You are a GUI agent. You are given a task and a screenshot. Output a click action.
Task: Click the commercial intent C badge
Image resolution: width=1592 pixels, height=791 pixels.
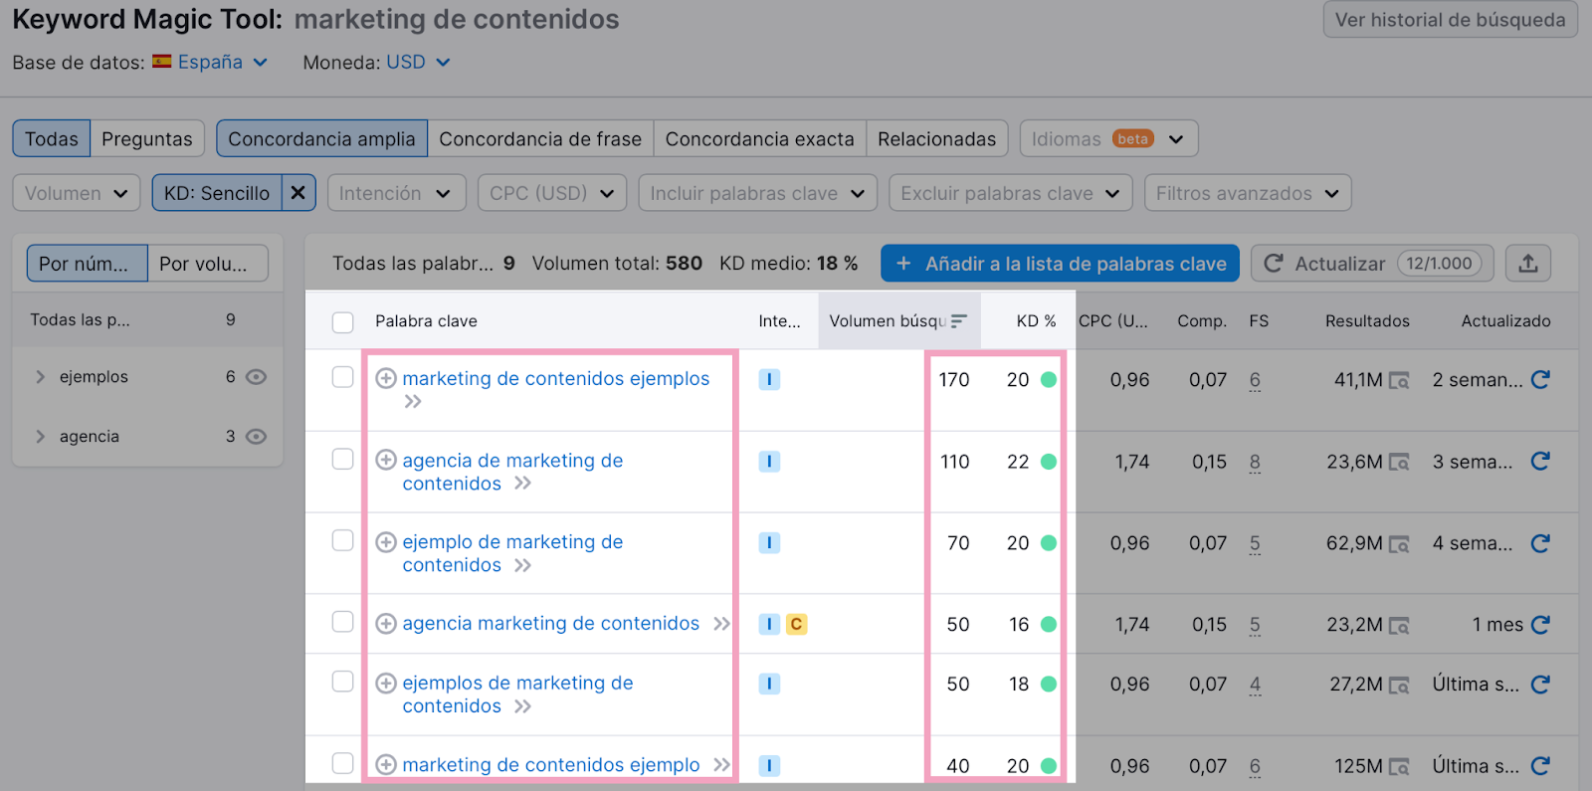[796, 624]
